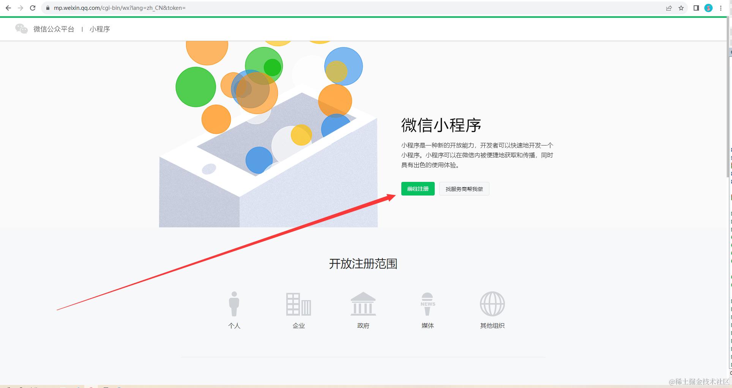Click the WeChat logo icon in header
732x388 pixels.
tap(21, 29)
